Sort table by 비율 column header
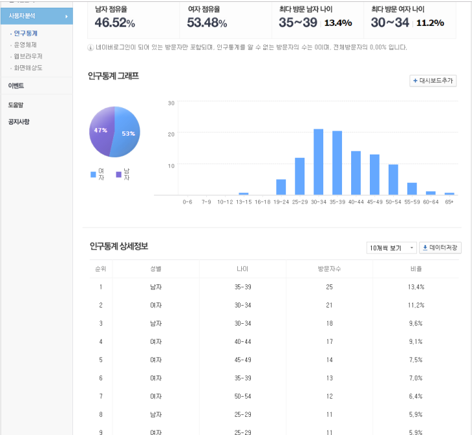Viewport: 472px width, 435px height. (416, 268)
